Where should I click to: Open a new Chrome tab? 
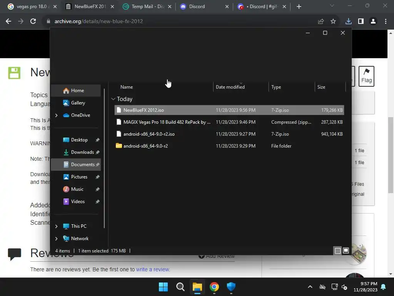pyautogui.click(x=299, y=7)
